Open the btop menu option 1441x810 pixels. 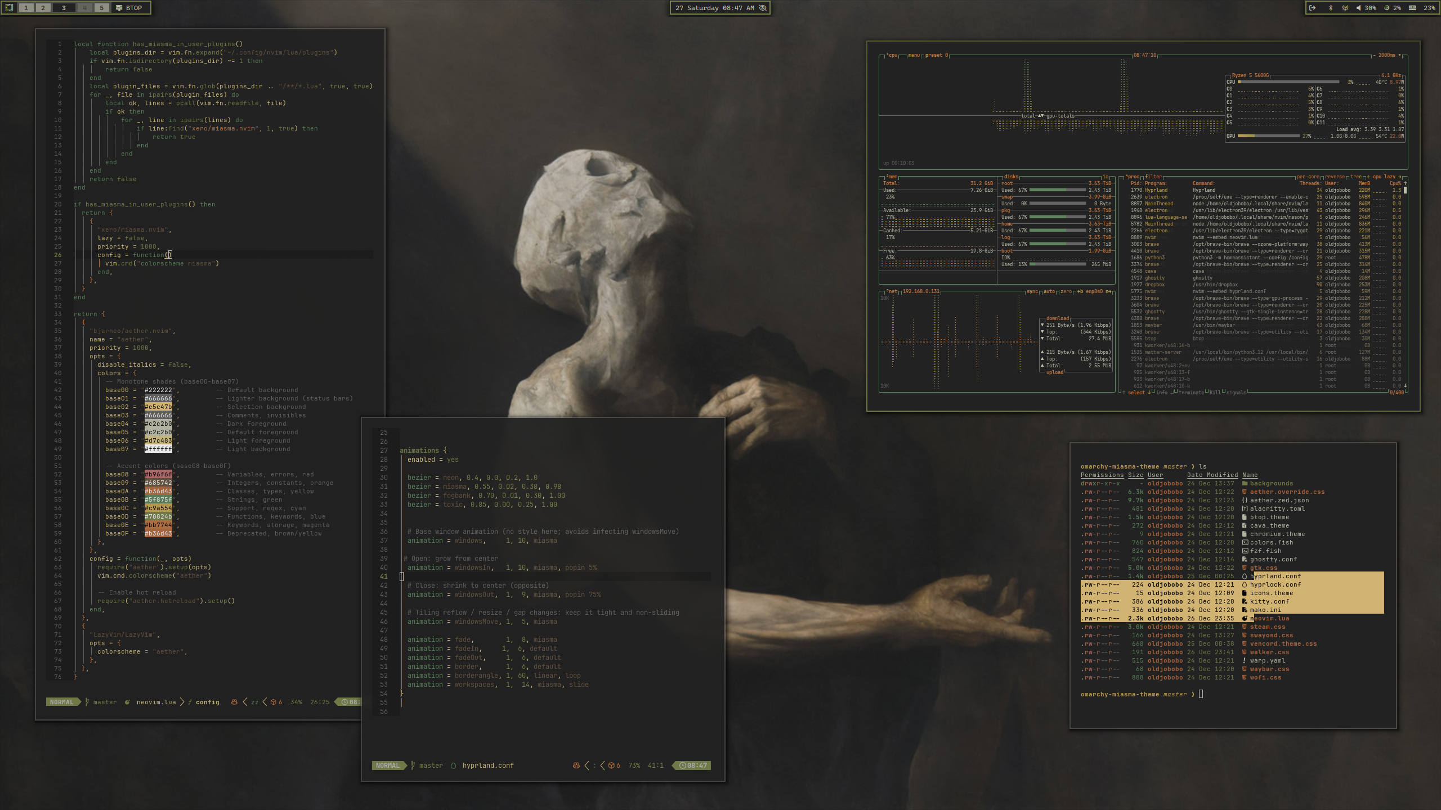(x=914, y=55)
